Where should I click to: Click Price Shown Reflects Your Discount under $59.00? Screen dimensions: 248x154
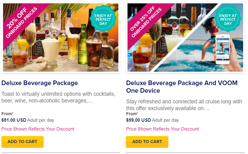(162, 129)
